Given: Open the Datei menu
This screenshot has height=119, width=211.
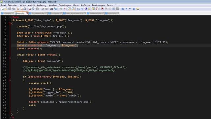Looking at the screenshot, I should [3, 5].
